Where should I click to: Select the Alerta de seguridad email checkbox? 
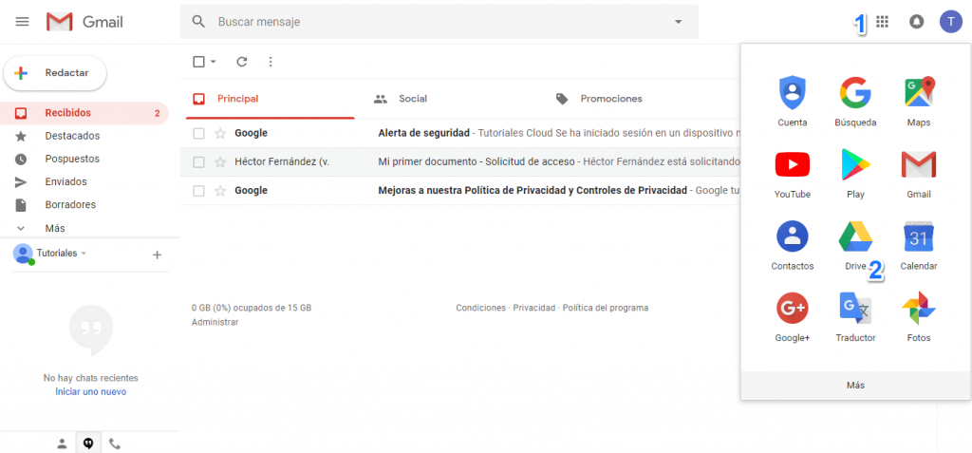[198, 133]
